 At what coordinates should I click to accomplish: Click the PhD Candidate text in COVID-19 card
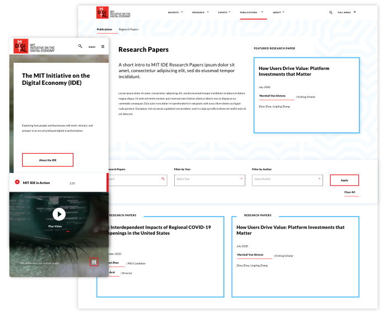[x=137, y=263]
